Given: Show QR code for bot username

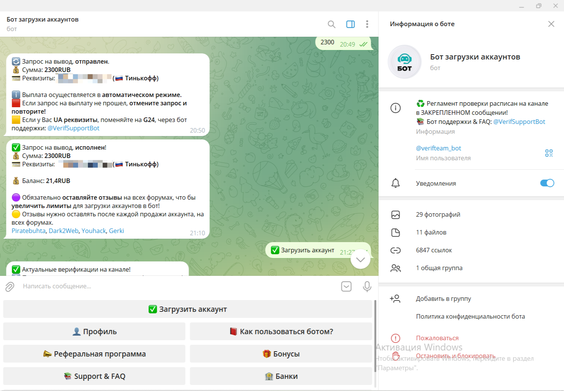Looking at the screenshot, I should pyautogui.click(x=548, y=153).
